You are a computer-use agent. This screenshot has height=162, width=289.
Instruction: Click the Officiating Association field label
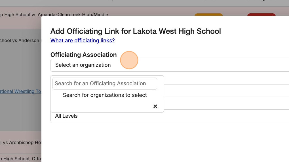[x=83, y=55]
